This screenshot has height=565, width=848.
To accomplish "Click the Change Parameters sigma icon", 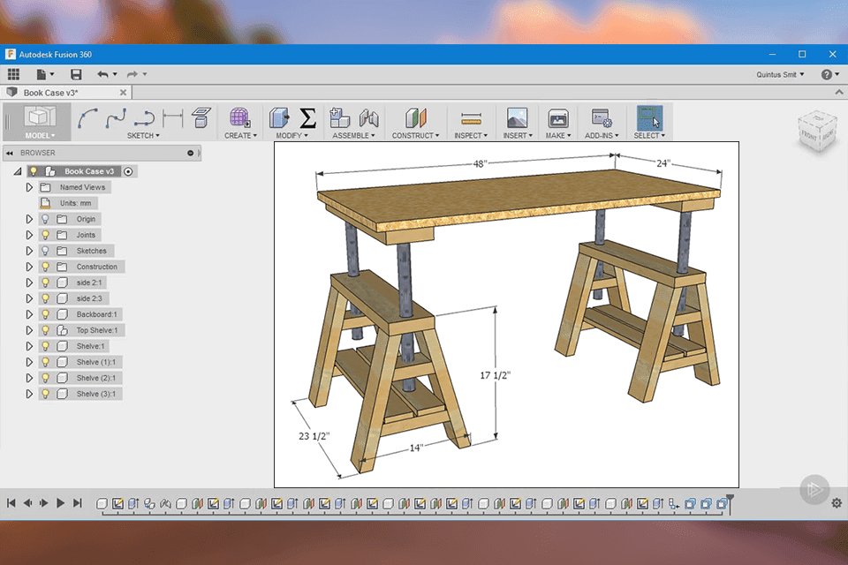I will point(307,118).
